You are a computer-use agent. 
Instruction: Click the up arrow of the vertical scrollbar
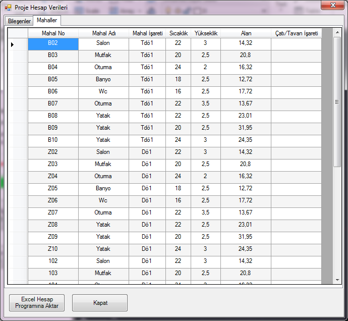[338, 32]
